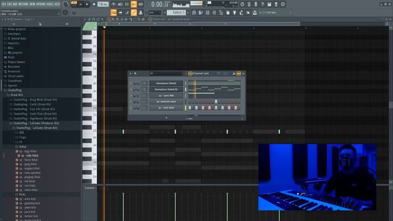Collapse the 'Drum Kits' folder

(17, 95)
